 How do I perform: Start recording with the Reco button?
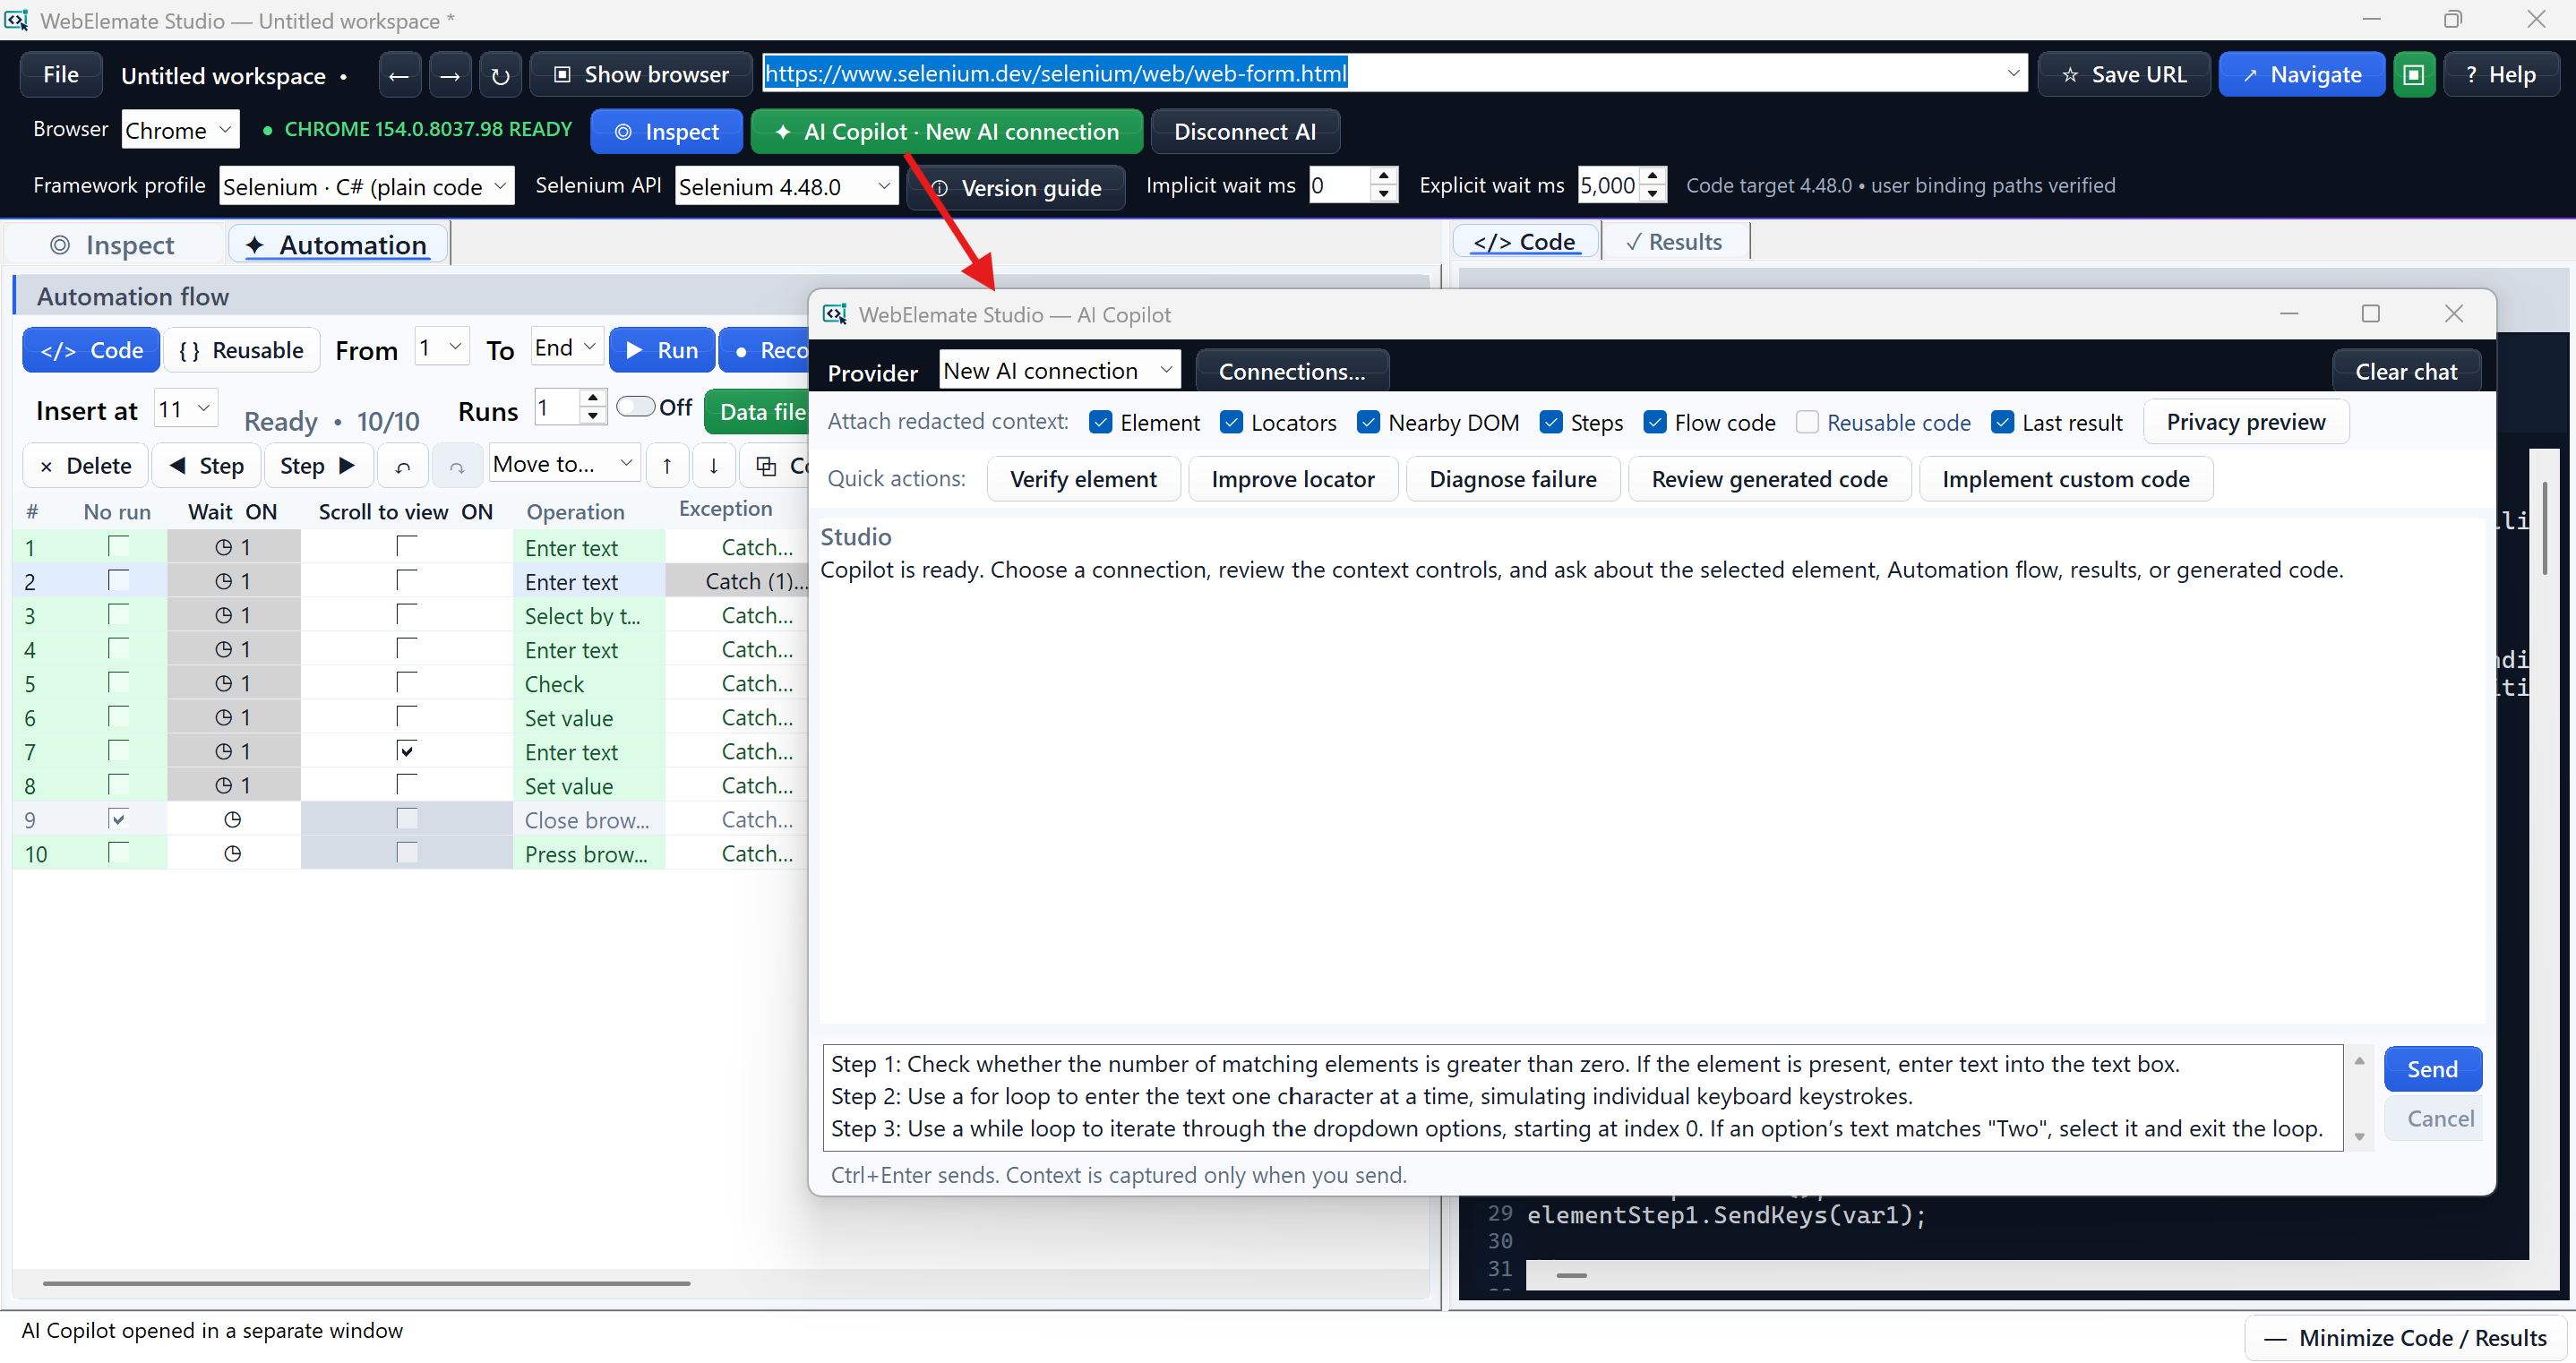[x=765, y=350]
